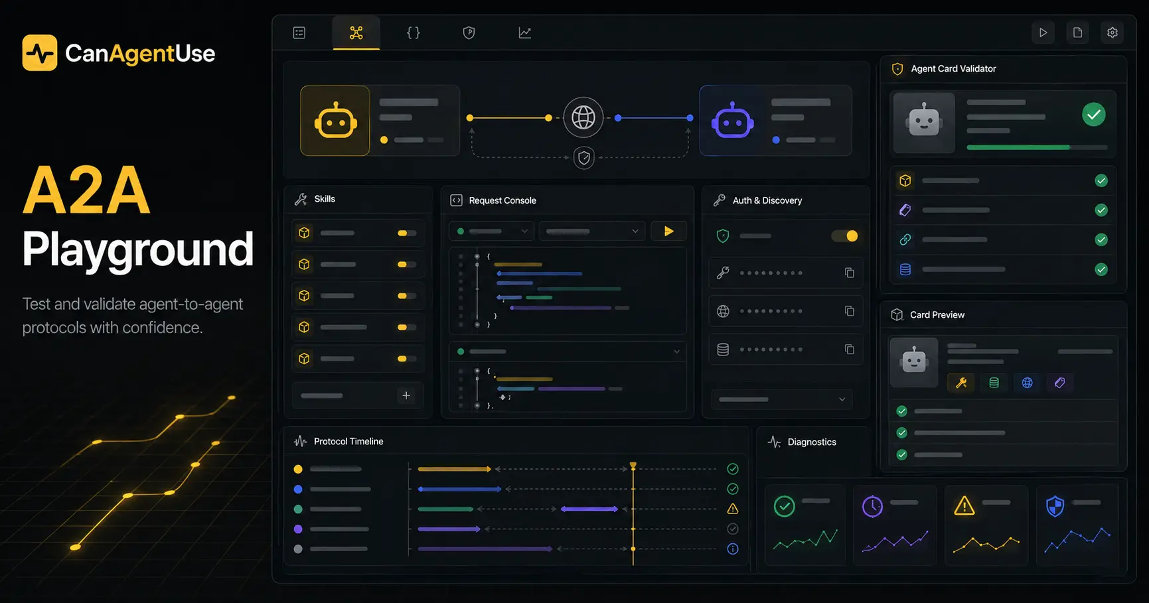This screenshot has height=603, width=1149.
Task: Click the Auth & Discovery key icon
Action: point(720,200)
